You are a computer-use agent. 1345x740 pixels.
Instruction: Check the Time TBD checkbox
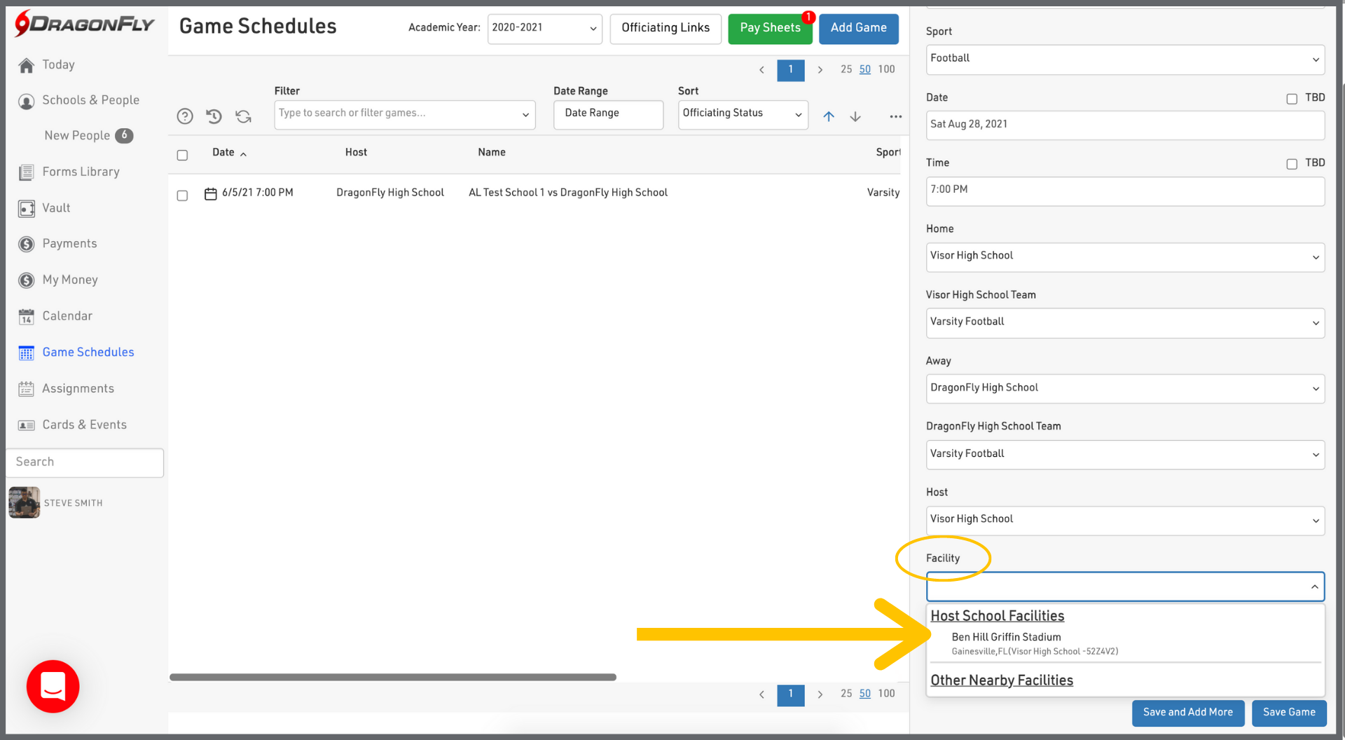(x=1291, y=164)
